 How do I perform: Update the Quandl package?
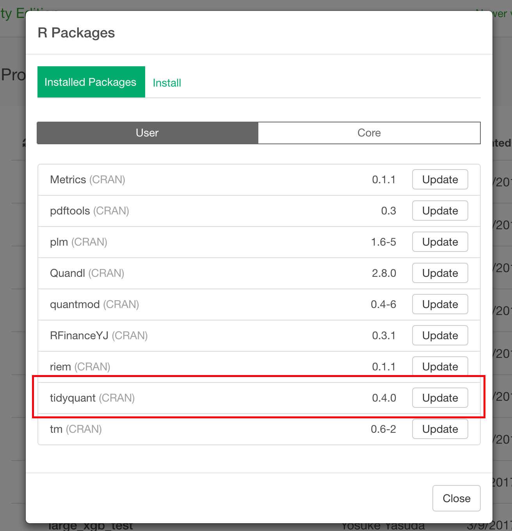point(440,273)
